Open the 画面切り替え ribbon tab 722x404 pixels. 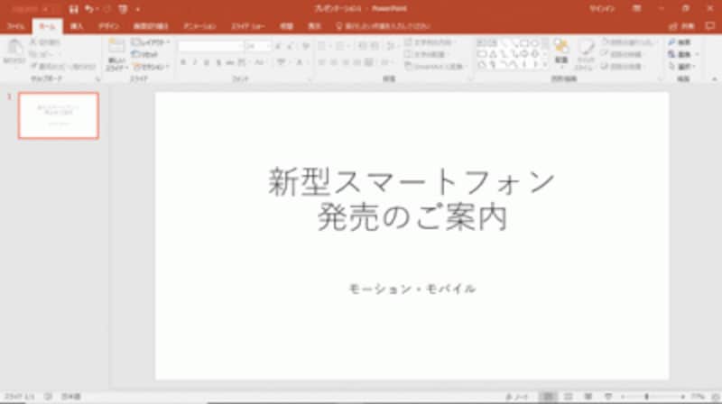pyautogui.click(x=151, y=26)
